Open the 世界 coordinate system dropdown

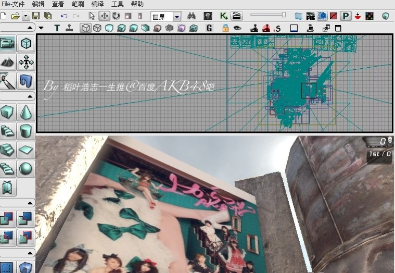177,17
